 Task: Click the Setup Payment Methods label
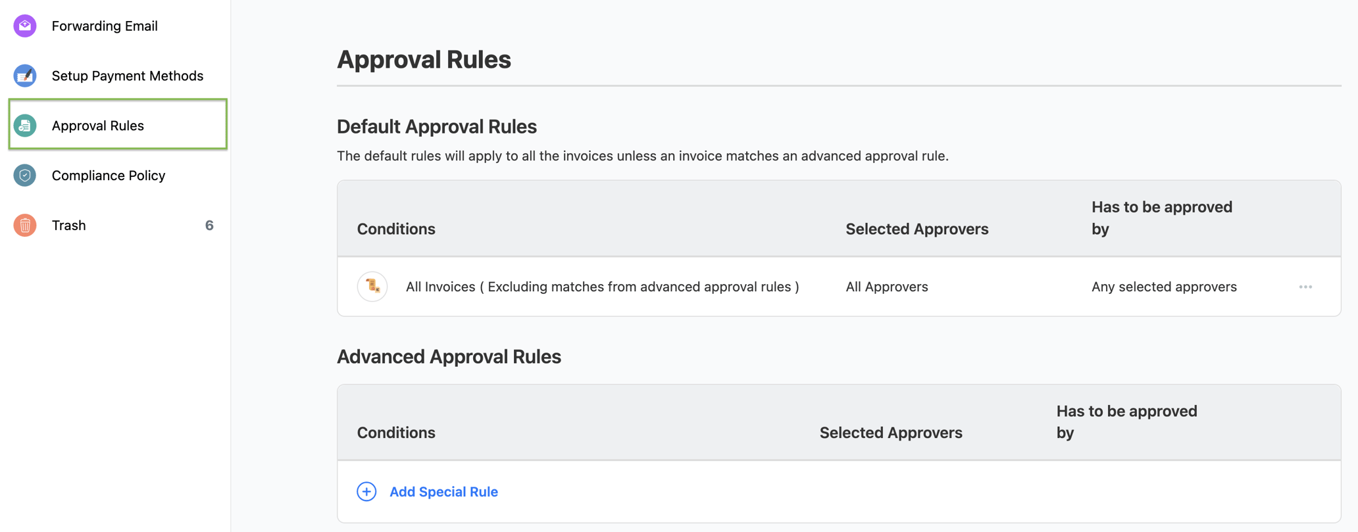click(x=128, y=76)
